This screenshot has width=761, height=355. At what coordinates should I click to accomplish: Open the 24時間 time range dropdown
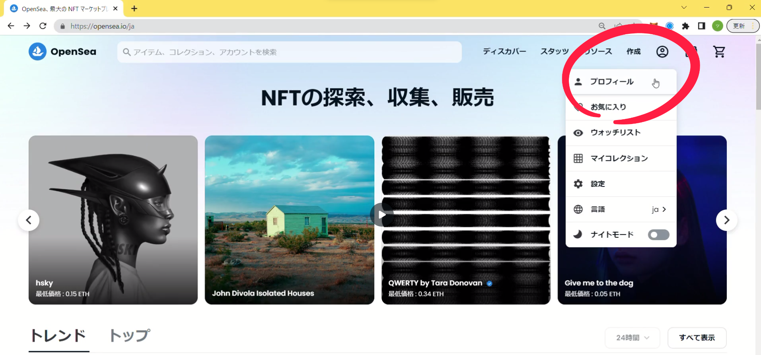[632, 338]
